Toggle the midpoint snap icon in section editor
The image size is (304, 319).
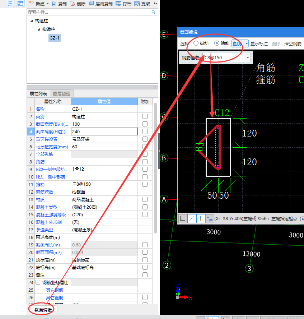191,219
